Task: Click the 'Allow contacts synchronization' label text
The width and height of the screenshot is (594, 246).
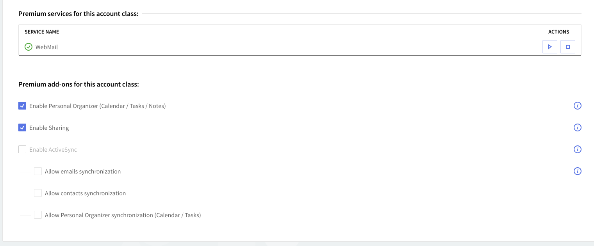Action: pos(85,193)
